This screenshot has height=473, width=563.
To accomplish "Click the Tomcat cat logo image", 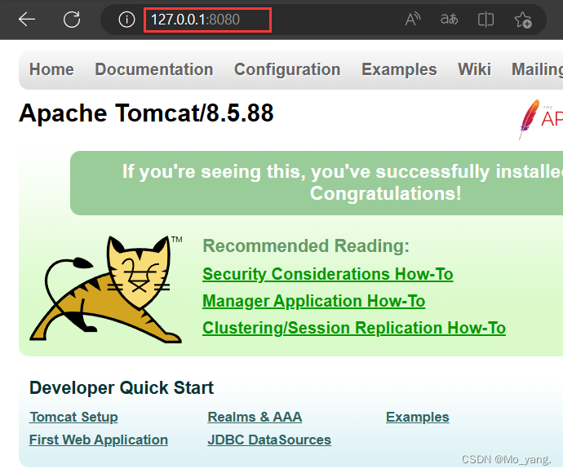I will [106, 289].
